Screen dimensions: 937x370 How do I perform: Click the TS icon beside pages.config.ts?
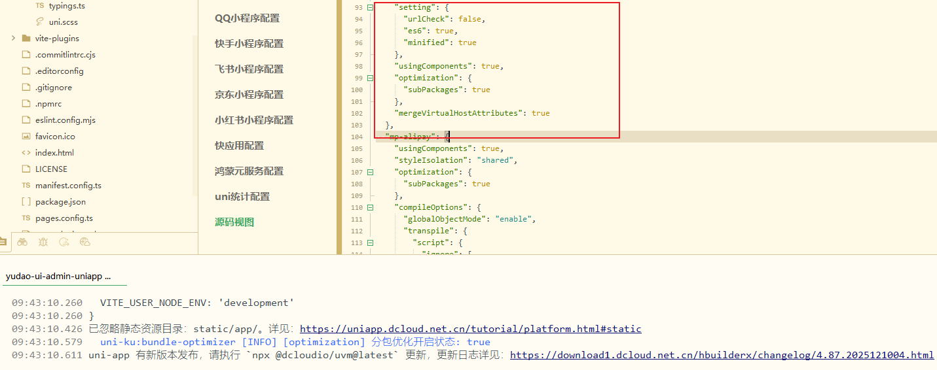(x=26, y=218)
